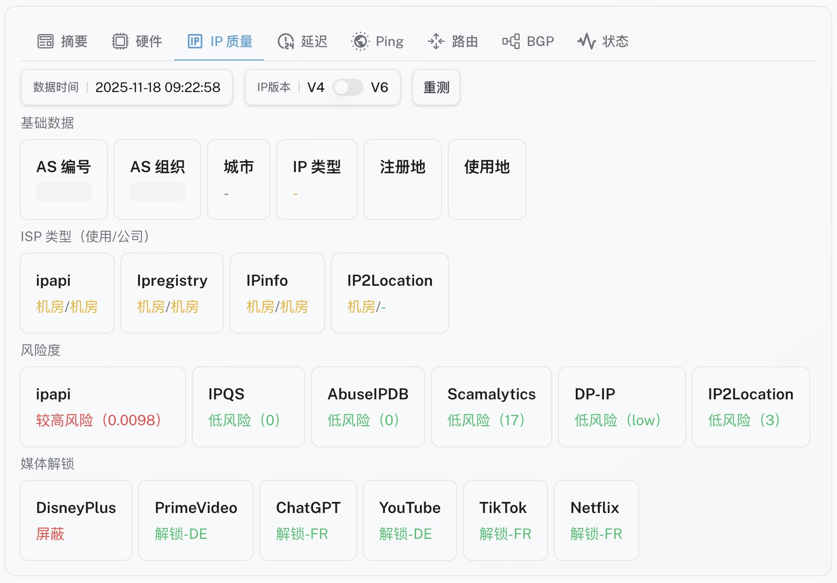Click the Routing (路由) arrows icon
The width and height of the screenshot is (837, 583).
pos(436,42)
